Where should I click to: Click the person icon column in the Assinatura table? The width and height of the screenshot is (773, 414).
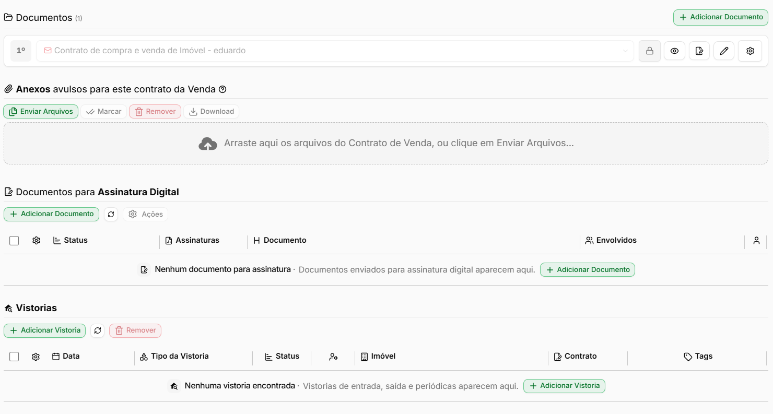(756, 241)
